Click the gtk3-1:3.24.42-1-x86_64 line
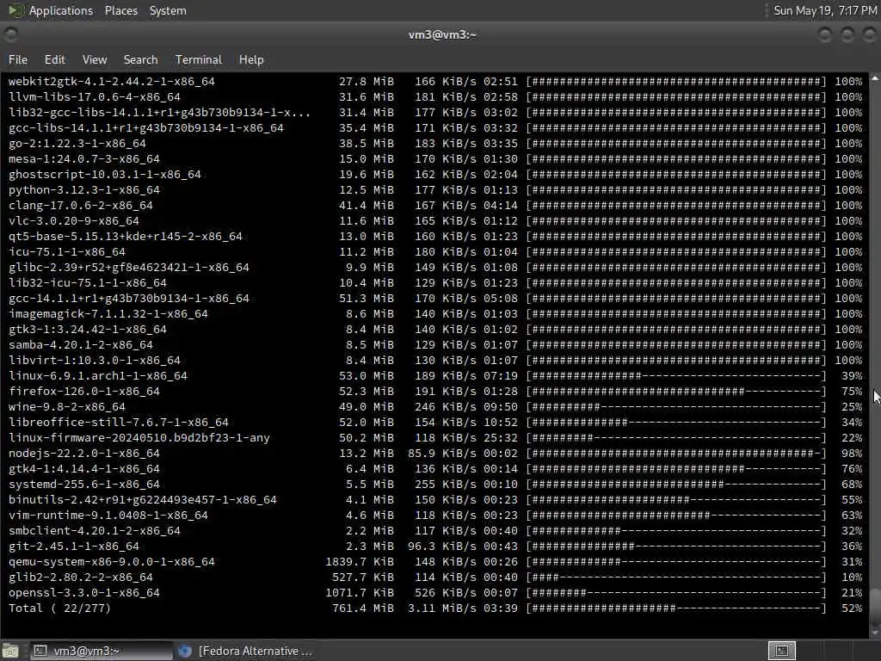The width and height of the screenshot is (881, 661). (x=435, y=330)
